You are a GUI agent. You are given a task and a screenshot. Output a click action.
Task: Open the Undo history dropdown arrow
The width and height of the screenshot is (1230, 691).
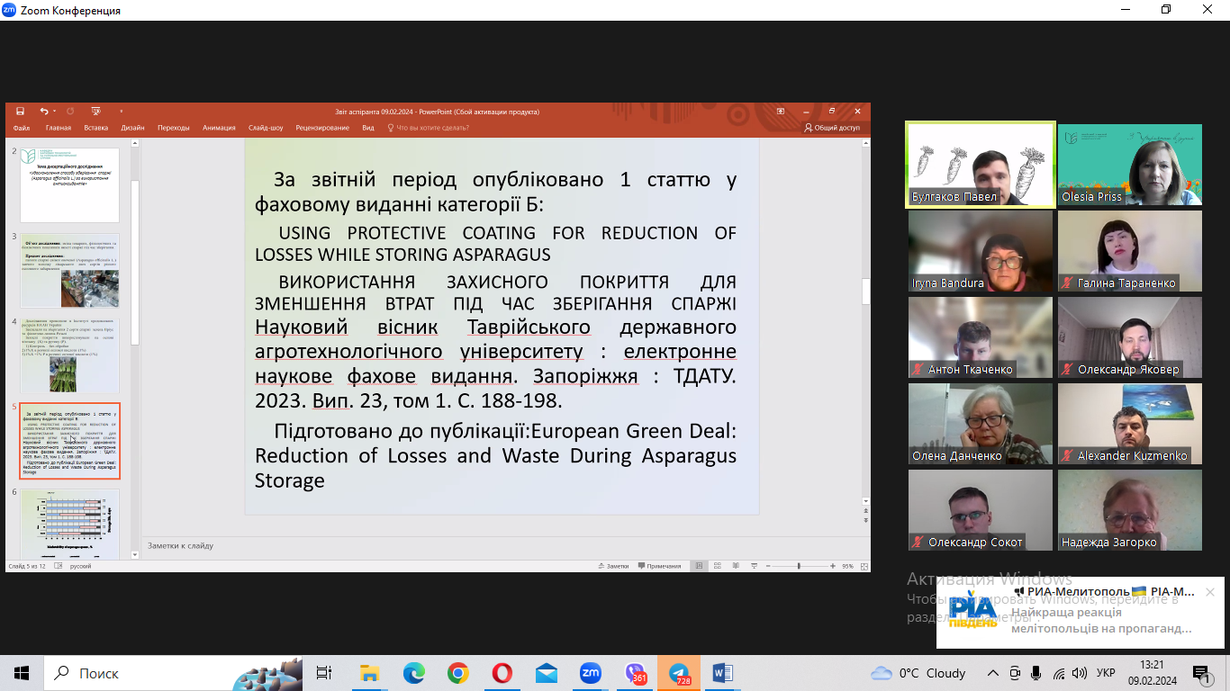(x=54, y=112)
